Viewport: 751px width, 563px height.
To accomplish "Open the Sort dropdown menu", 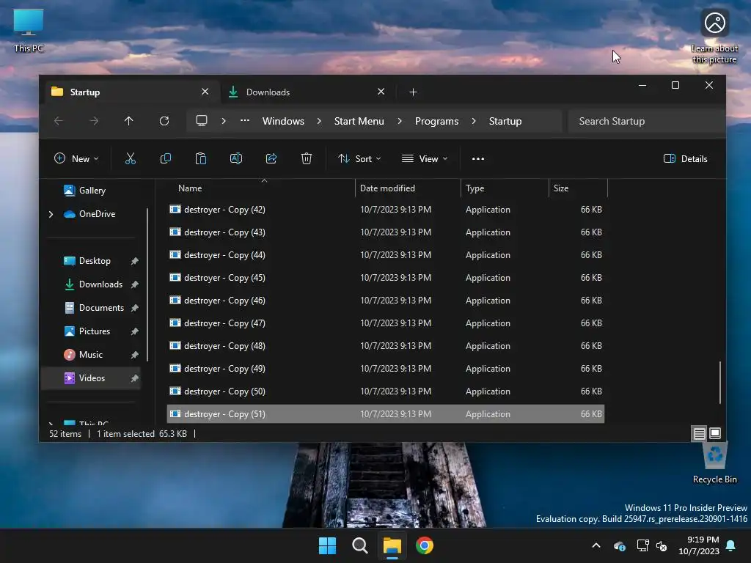I will (x=359, y=158).
